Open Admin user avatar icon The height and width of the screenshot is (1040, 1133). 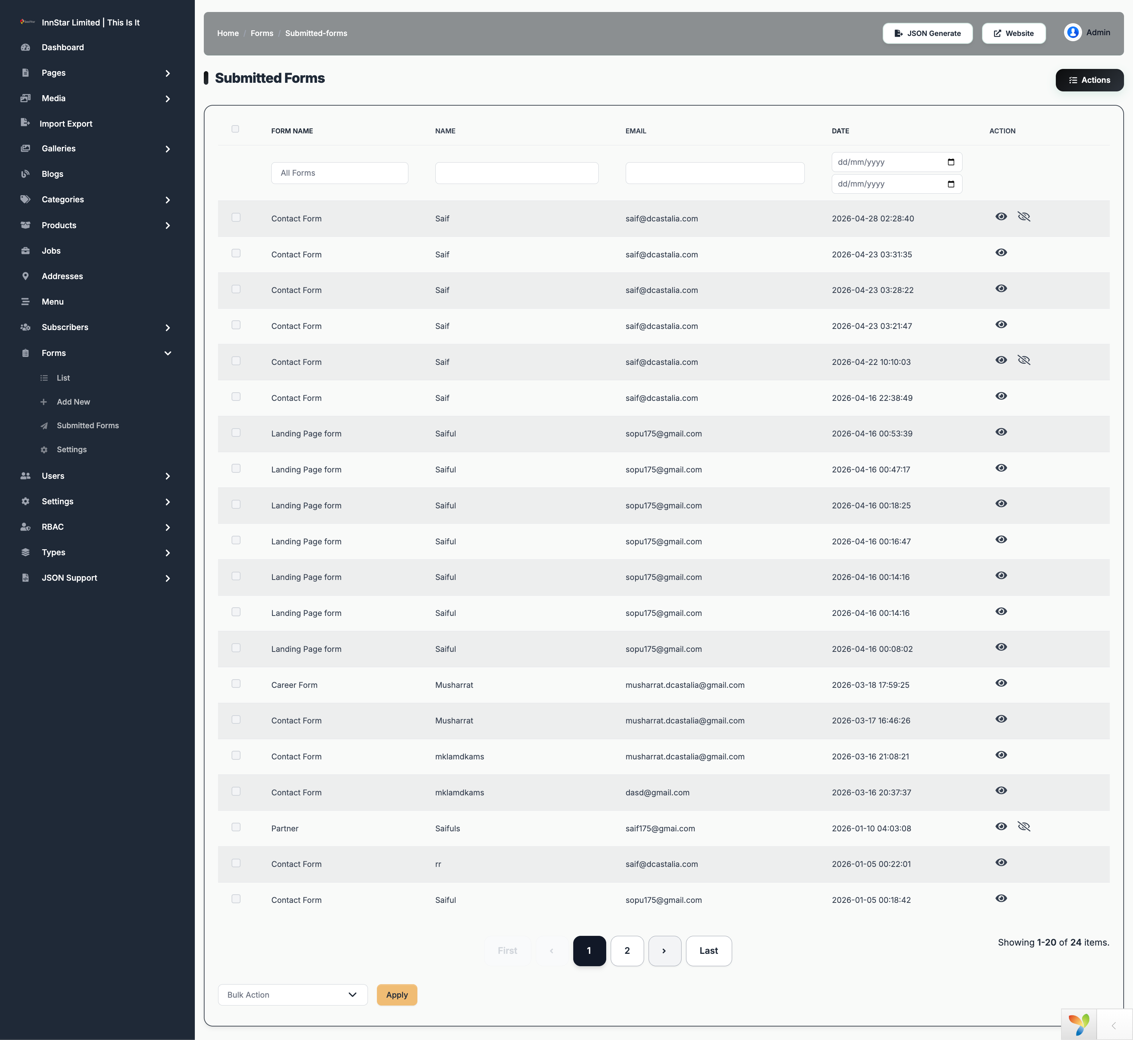1073,33
